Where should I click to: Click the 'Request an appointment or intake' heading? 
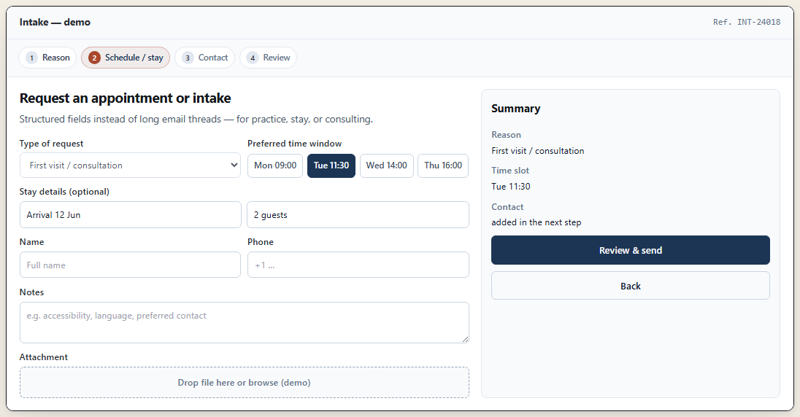coord(125,98)
